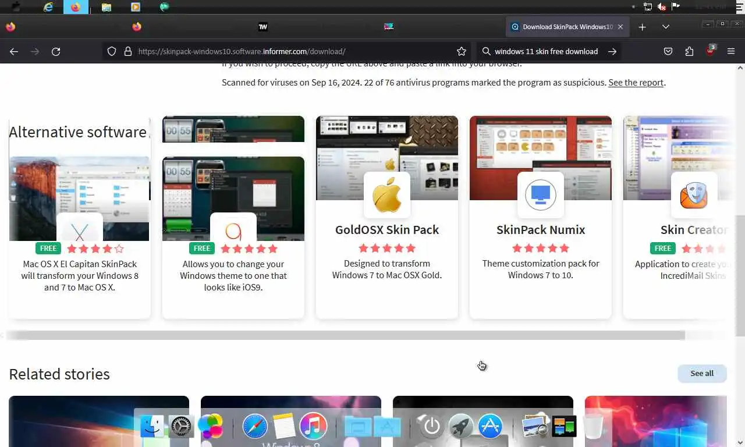Open SkinPack Numix screenshot thumbnail
Viewport: 745px width, 447px height.
point(541,158)
